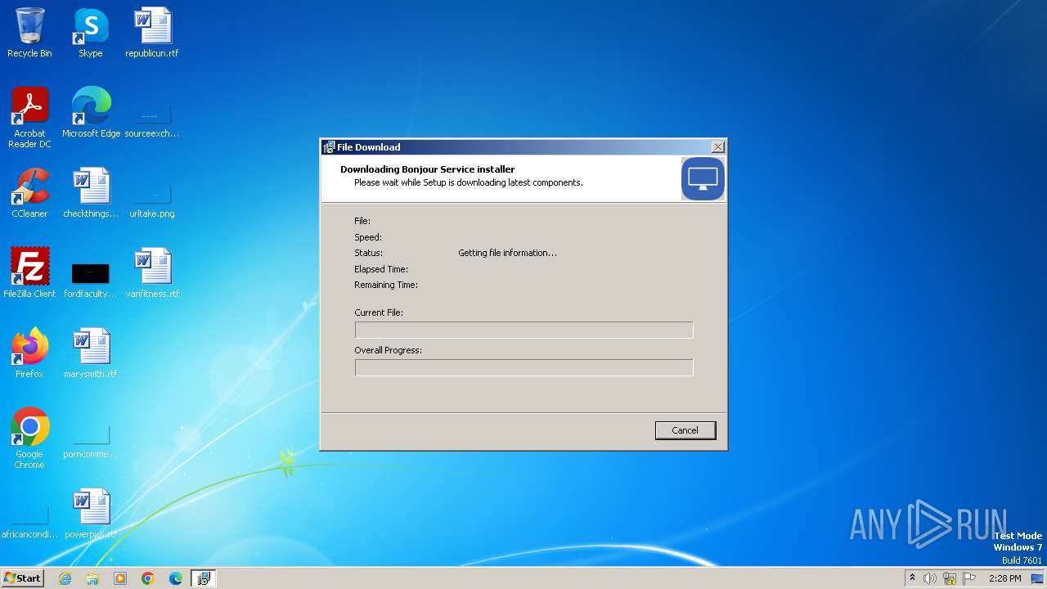Select the marysmith.rtf document icon

point(91,353)
